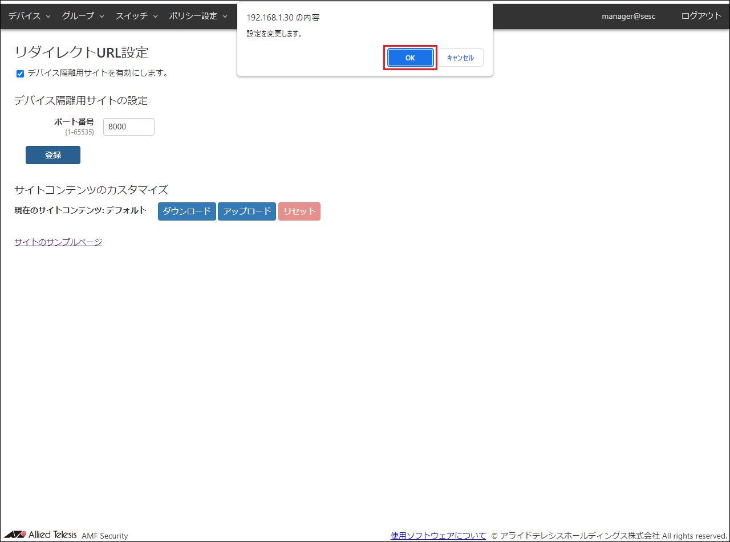Toggle the デバイス隔離用サイト enable checkbox

point(21,74)
